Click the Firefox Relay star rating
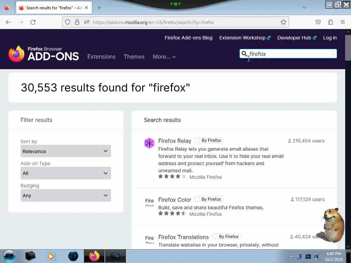This screenshot has width=351, height=263. tap(172, 177)
